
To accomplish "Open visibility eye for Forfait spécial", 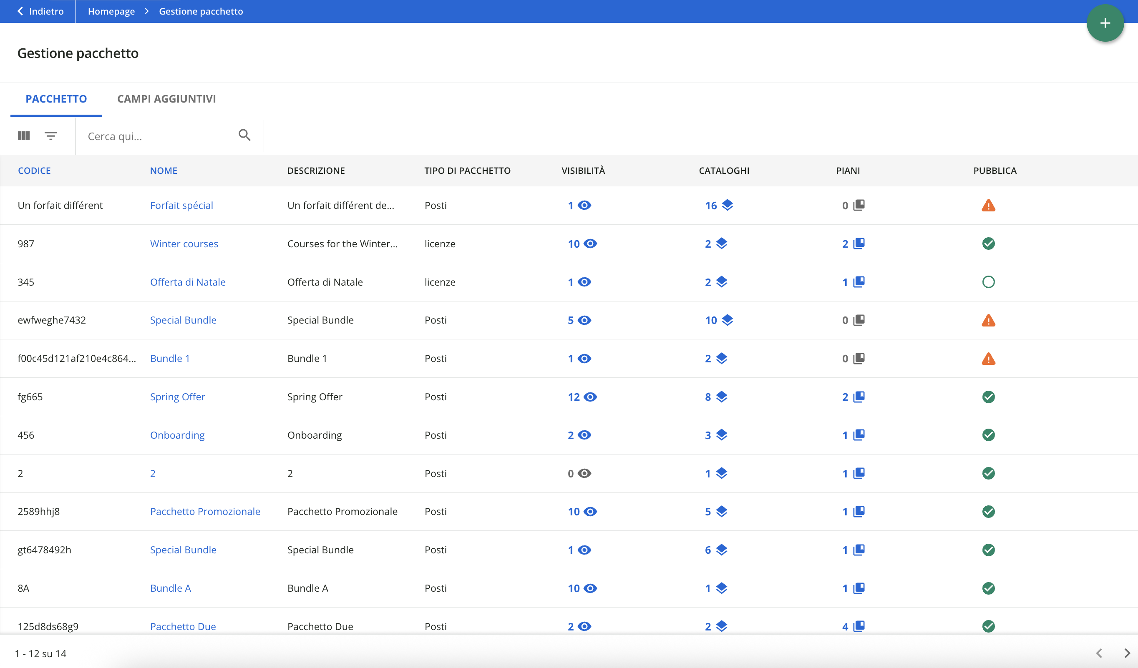I will [x=584, y=206].
